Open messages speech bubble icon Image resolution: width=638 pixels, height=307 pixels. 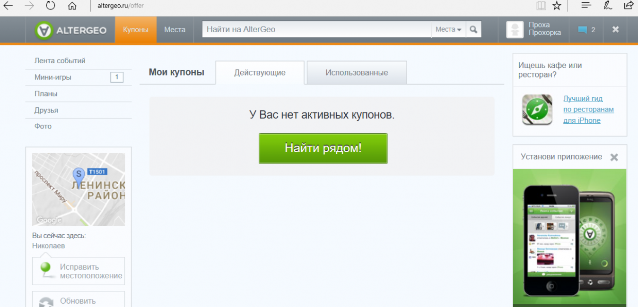click(x=582, y=30)
